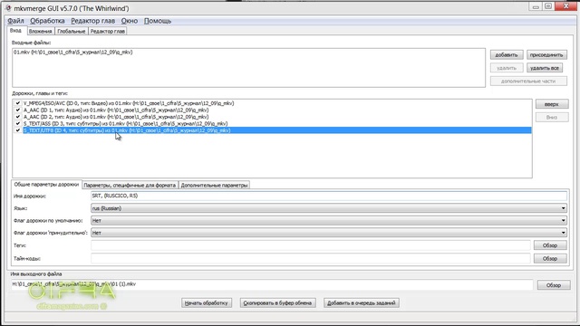Click Скопировать в буфер обмена button
The height and width of the screenshot is (326, 580).
tap(277, 303)
